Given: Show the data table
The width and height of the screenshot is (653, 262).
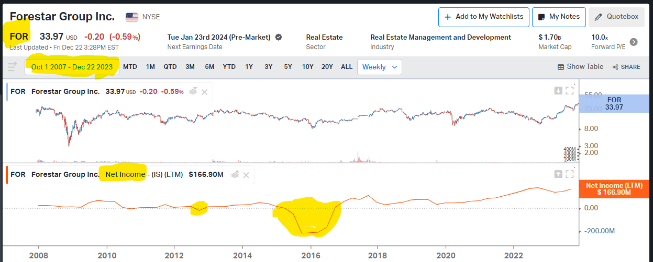Looking at the screenshot, I should coord(580,67).
